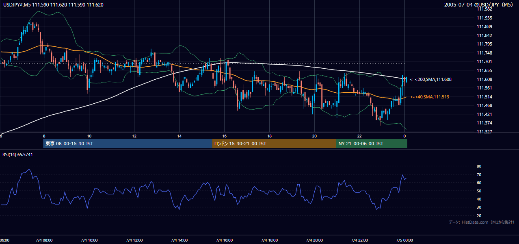Click the bottom date label 7/4 14:00
519x244 pixels.
[179, 240]
